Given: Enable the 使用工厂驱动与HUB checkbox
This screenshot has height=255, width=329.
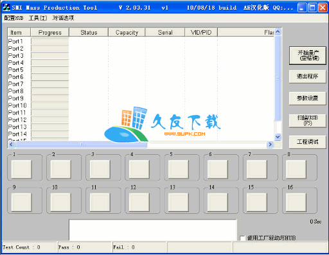Looking at the screenshot, I should pyautogui.click(x=242, y=238).
